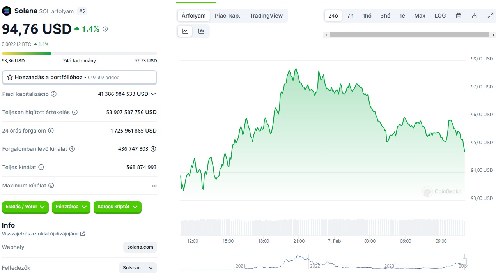Click the Solana logo icon

pos(7,11)
